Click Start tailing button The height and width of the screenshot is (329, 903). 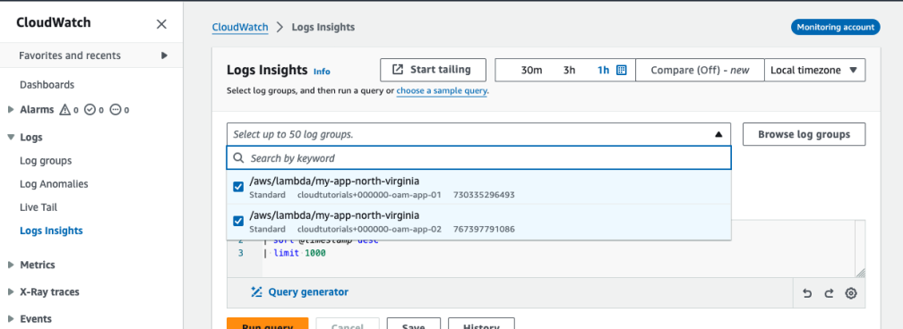tap(433, 70)
